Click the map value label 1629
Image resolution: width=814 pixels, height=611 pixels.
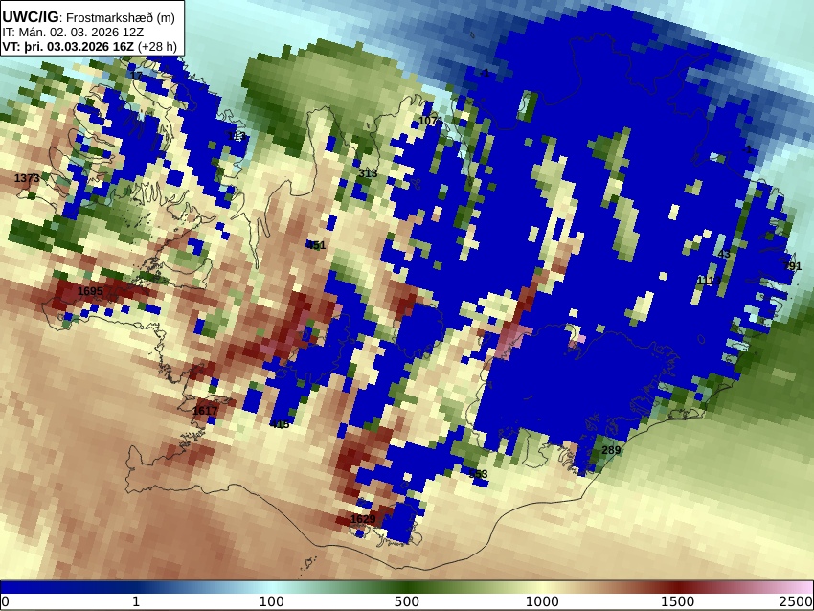363,519
